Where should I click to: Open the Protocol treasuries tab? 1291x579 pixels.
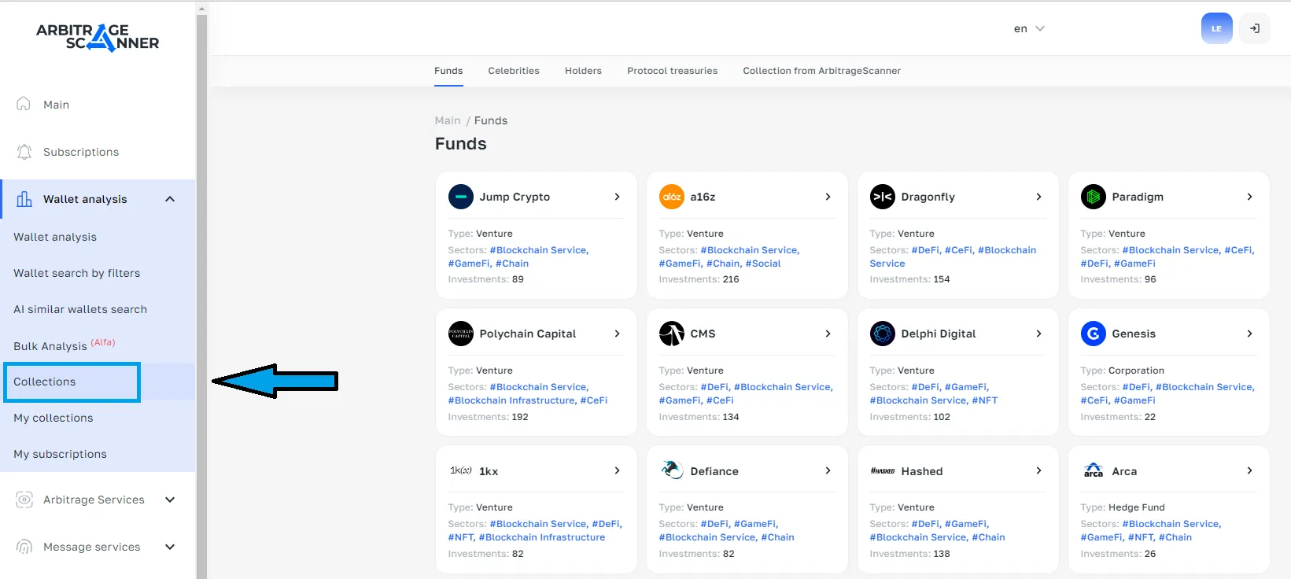point(672,71)
